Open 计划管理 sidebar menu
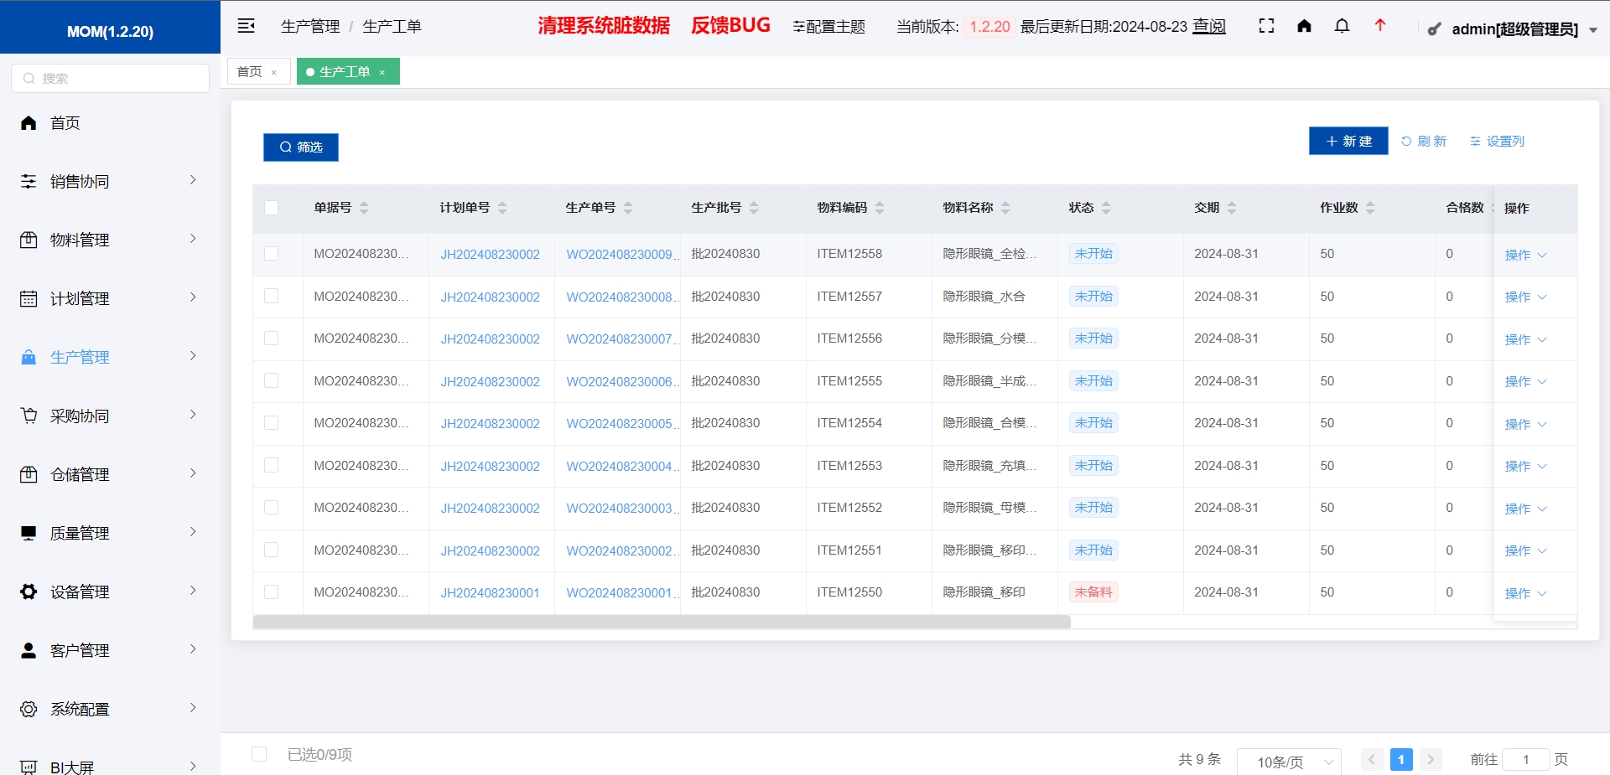This screenshot has height=775, width=1610. pos(110,299)
